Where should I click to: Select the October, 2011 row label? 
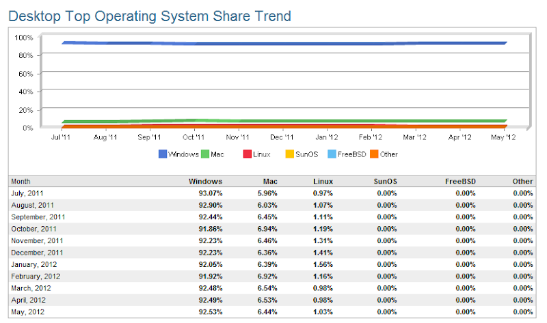coord(32,229)
